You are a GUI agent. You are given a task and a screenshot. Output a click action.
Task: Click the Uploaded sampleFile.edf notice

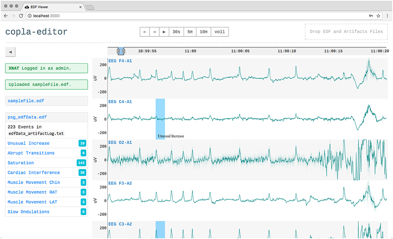click(46, 85)
